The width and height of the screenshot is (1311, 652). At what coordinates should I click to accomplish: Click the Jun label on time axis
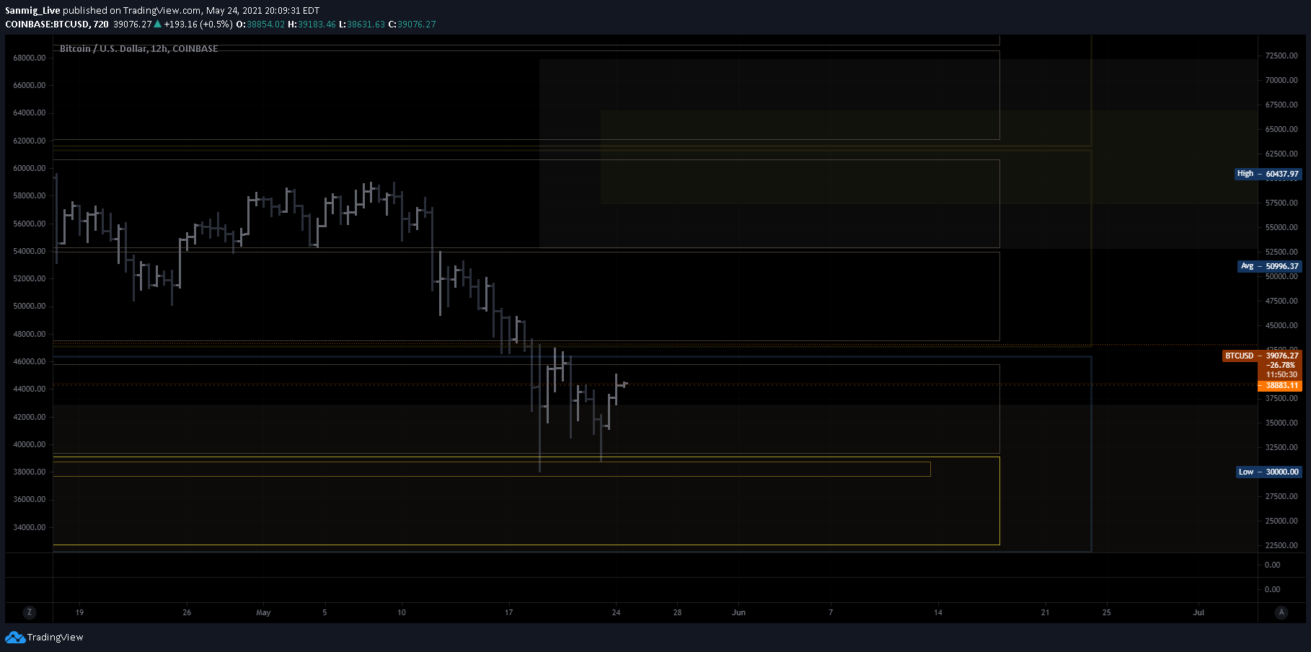(x=738, y=612)
